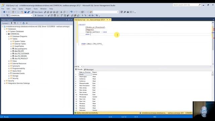Open the COMERCIAL database dropdown

(32, 15)
